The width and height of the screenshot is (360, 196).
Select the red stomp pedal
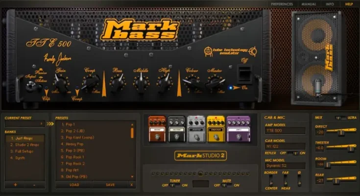click(x=157, y=128)
